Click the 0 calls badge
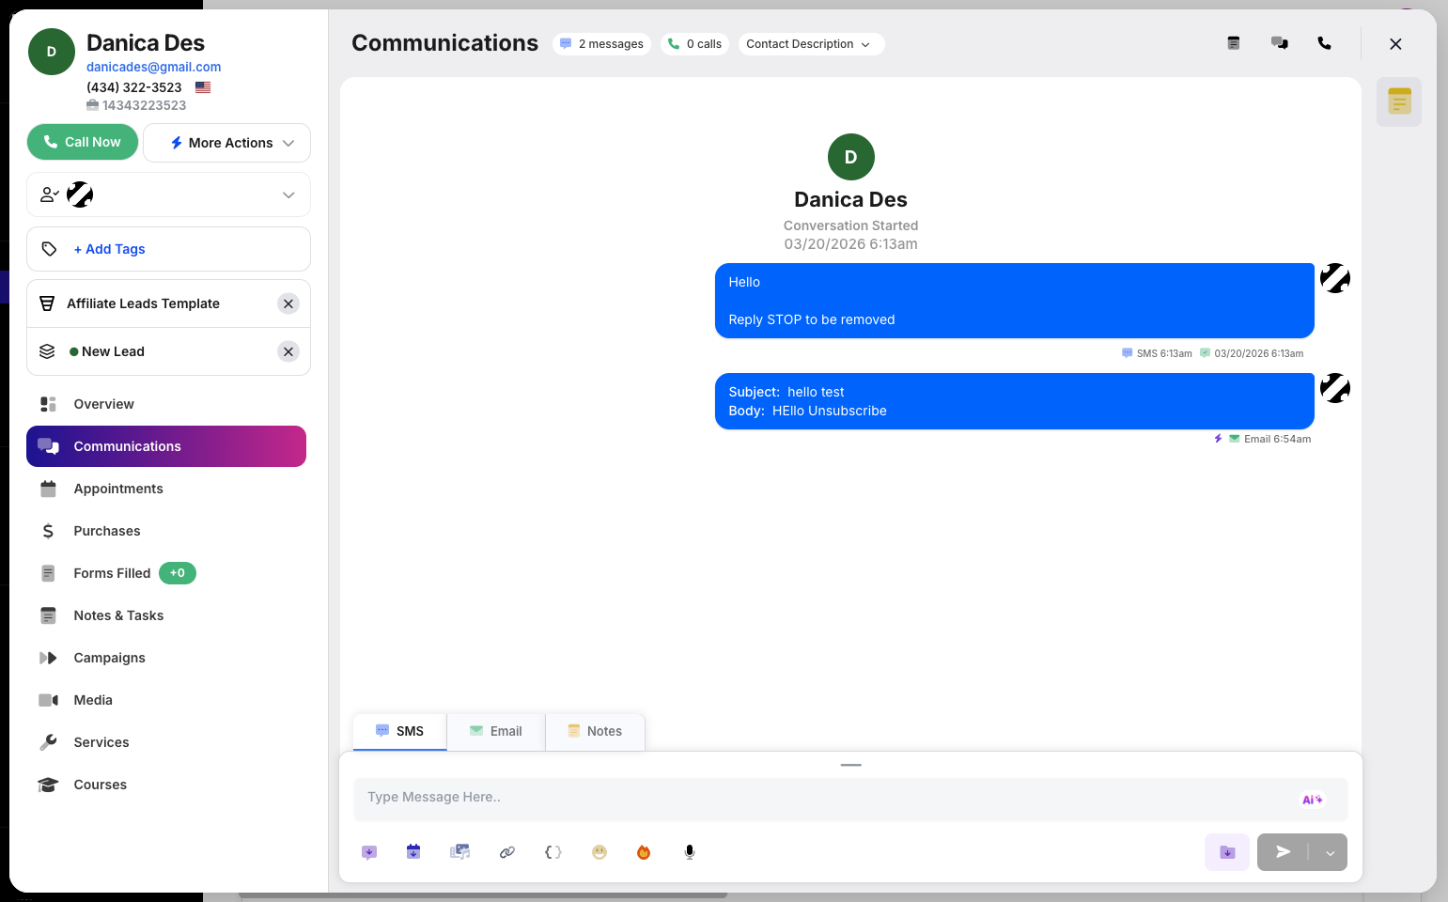Screen dimensions: 1448x902 pos(695,44)
